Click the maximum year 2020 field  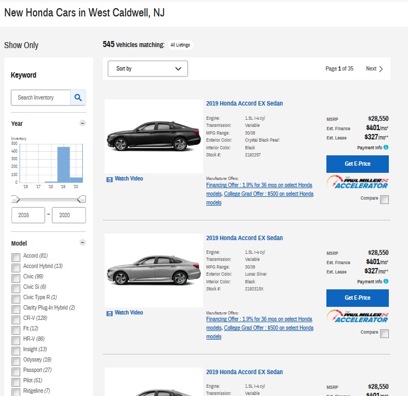tap(69, 215)
